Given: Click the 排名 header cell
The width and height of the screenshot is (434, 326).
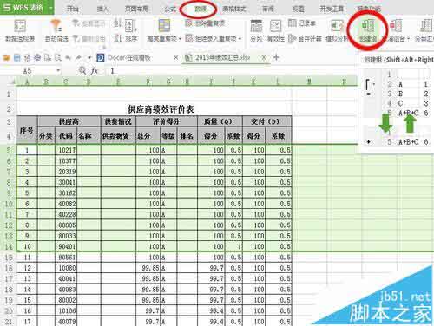Looking at the screenshot, I should 187,136.
